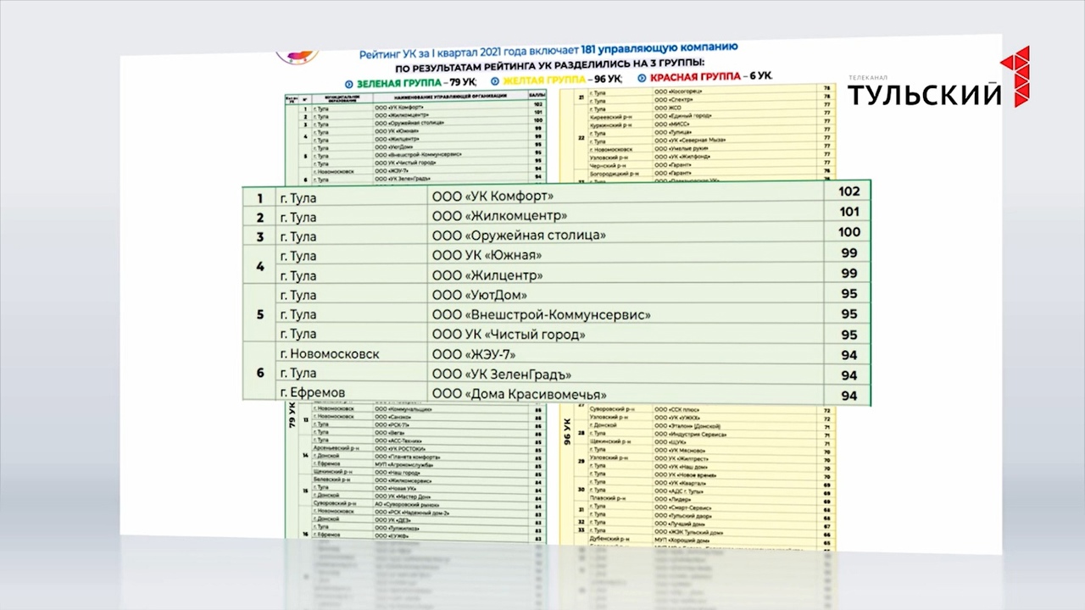Click ООО «Единый город» in the yellow table
Image resolution: width=1085 pixels, height=610 pixels.
coord(683,116)
